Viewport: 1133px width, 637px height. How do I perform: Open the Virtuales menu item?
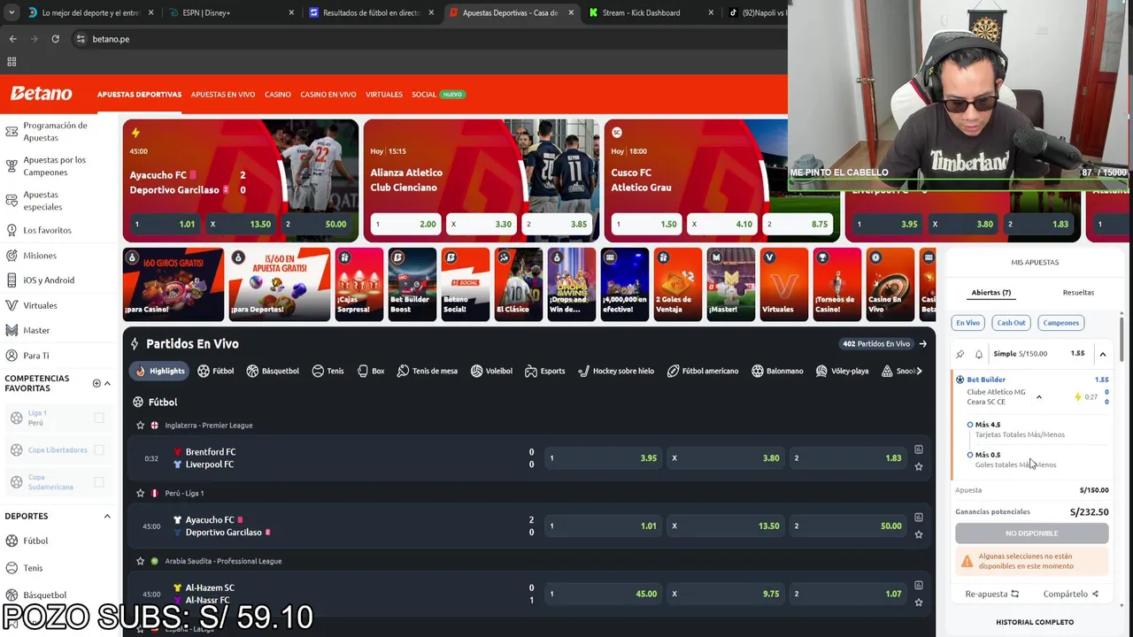point(384,95)
